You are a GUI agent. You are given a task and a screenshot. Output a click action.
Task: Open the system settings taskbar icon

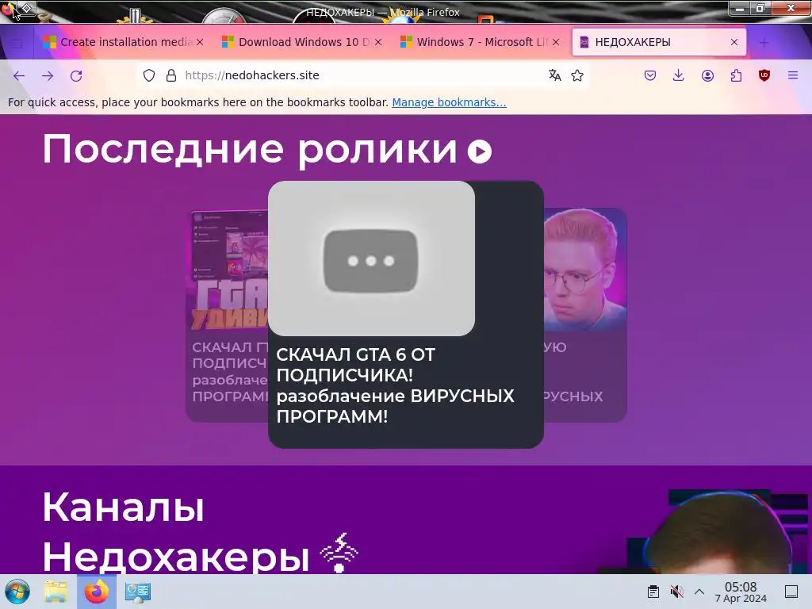tap(138, 592)
